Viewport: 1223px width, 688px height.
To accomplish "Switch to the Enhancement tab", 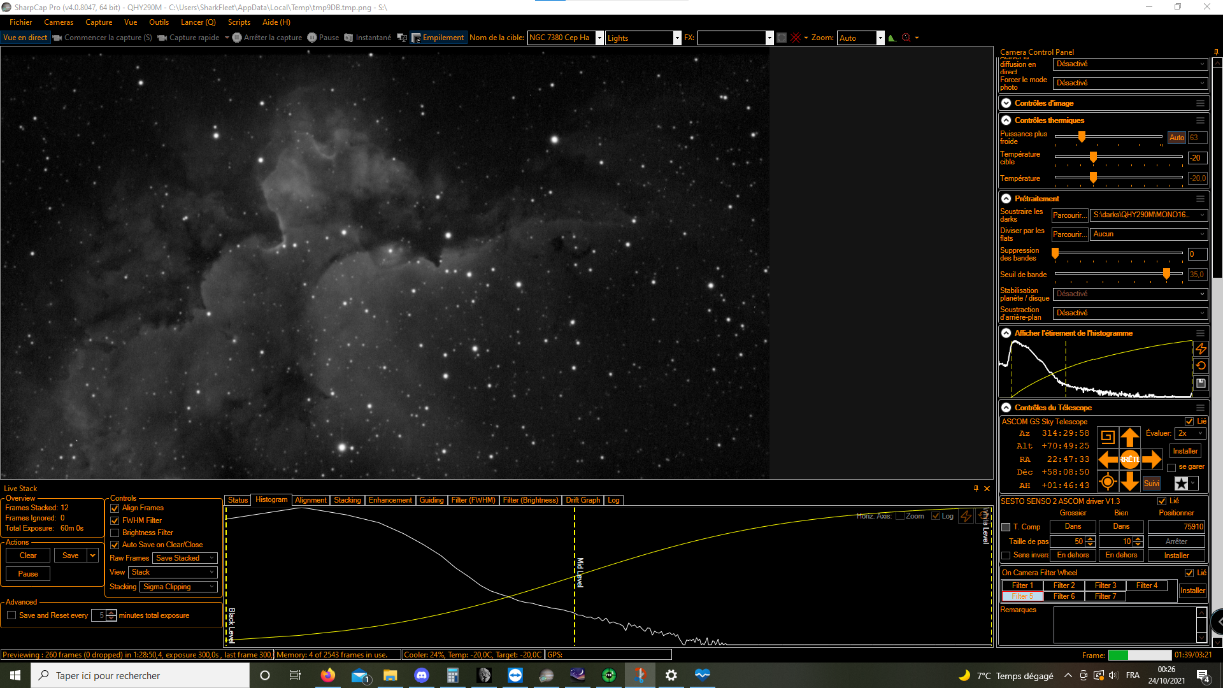I will pyautogui.click(x=390, y=500).
